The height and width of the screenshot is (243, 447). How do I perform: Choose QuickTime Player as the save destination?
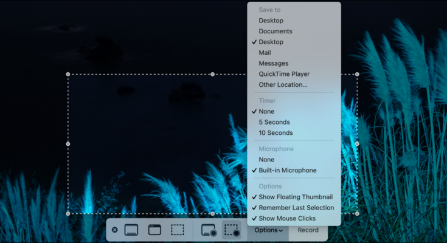point(284,74)
